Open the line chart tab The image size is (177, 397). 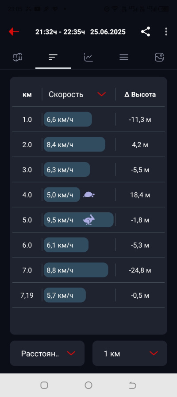pos(88,57)
